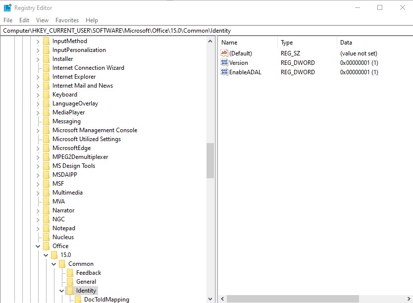Image resolution: width=413 pixels, height=303 pixels.
Task: Collapse the 15.0 key
Action: (46, 255)
